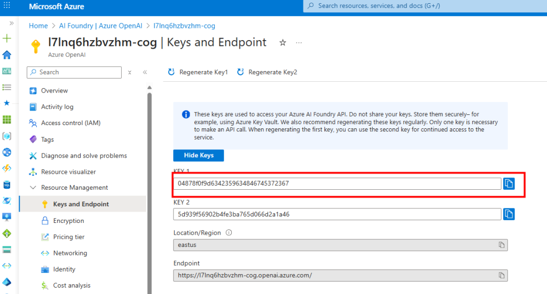
Task: Open the ellipsis more options next to title
Action: (x=299, y=43)
